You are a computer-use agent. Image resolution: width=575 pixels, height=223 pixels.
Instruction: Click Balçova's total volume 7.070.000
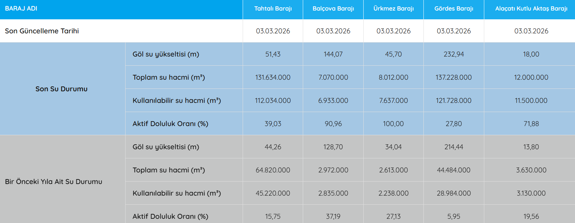point(333,77)
